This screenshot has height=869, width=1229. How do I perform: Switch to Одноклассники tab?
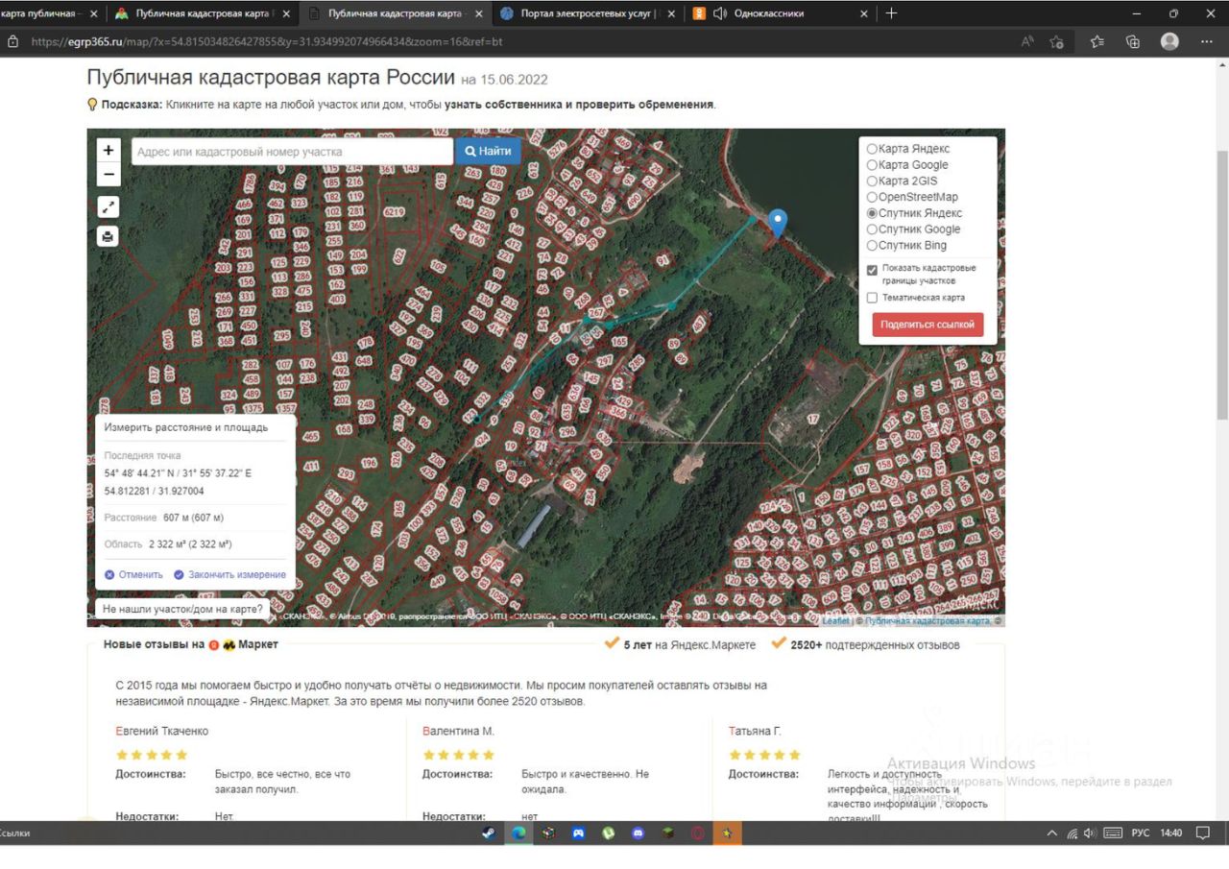point(780,13)
